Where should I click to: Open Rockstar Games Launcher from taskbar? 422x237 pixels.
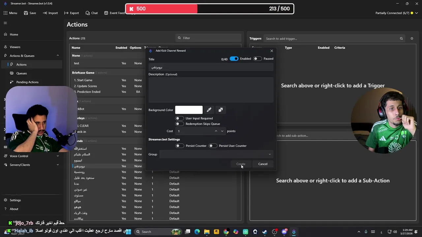pos(216,232)
